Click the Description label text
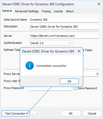The width and height of the screenshot is (103, 119). pos(11,26)
